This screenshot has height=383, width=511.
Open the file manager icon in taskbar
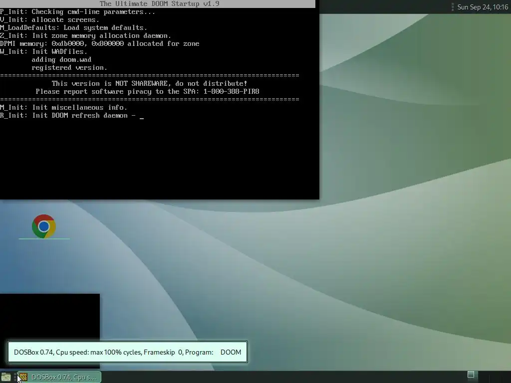point(6,378)
